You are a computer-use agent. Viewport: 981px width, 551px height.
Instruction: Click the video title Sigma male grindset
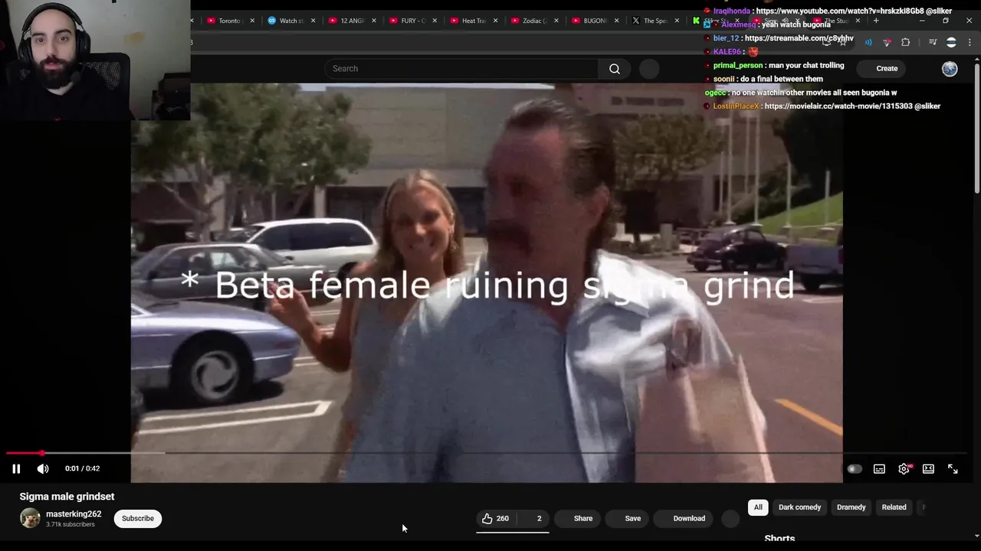(x=67, y=497)
